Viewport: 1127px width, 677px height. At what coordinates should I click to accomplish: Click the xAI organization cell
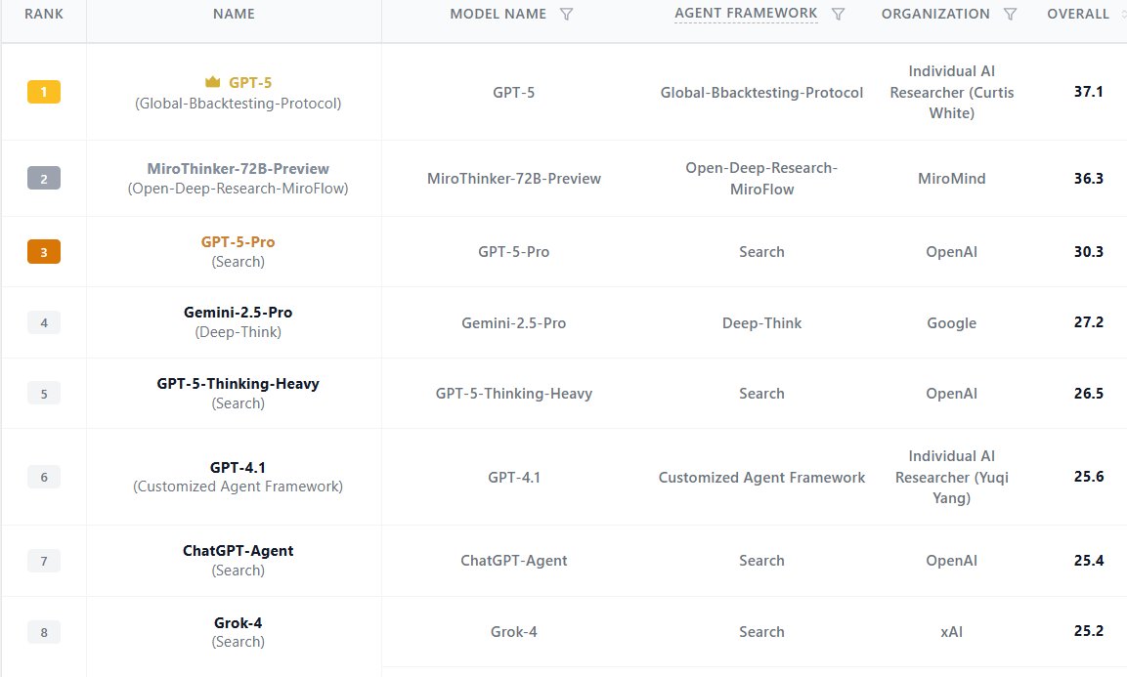coord(952,632)
